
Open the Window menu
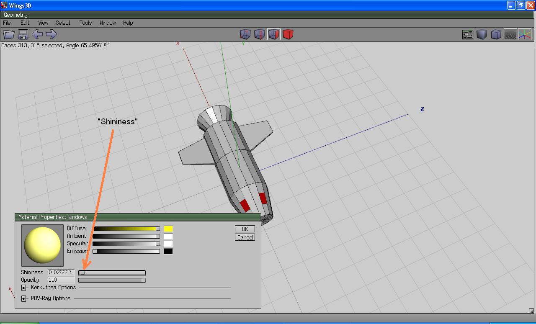[108, 23]
